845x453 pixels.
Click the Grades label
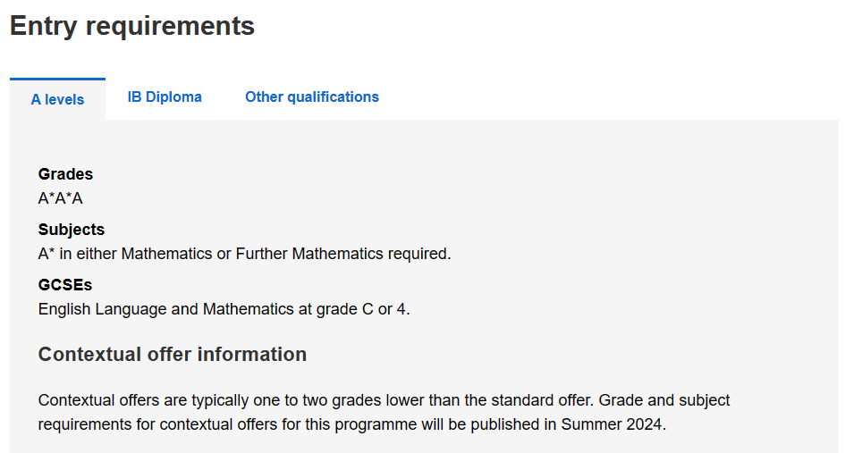click(x=65, y=174)
